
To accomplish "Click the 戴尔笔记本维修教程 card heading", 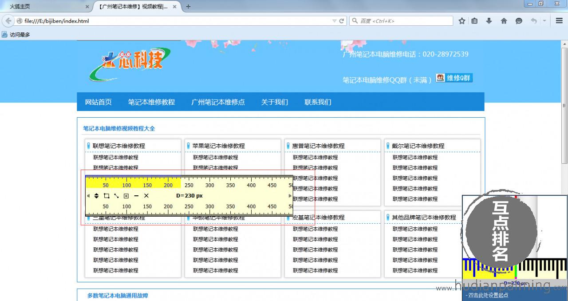I will [418, 146].
